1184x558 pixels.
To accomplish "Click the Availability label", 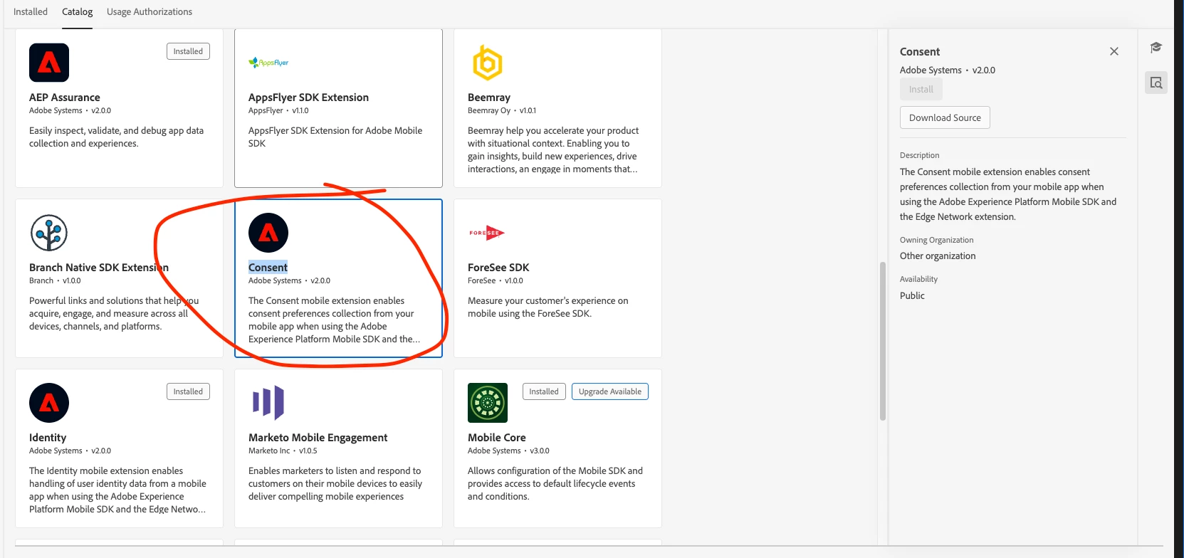I will point(918,280).
